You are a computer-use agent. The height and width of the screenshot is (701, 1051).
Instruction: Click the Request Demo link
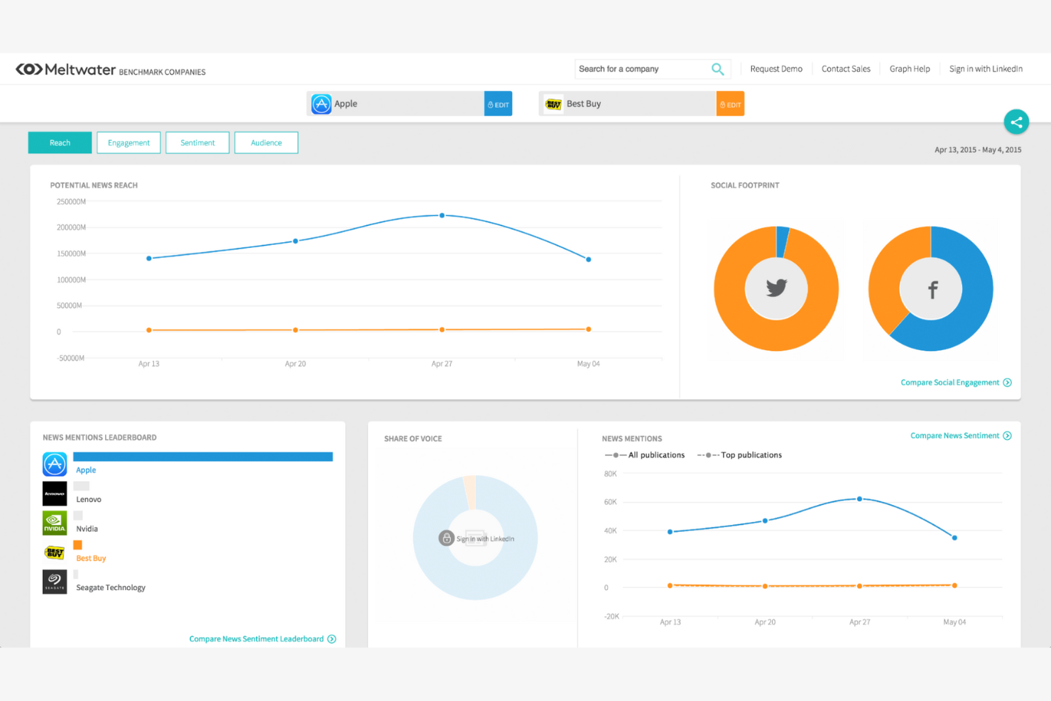[x=776, y=69]
